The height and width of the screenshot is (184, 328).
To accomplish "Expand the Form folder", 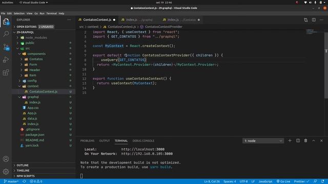I will coord(44,64).
